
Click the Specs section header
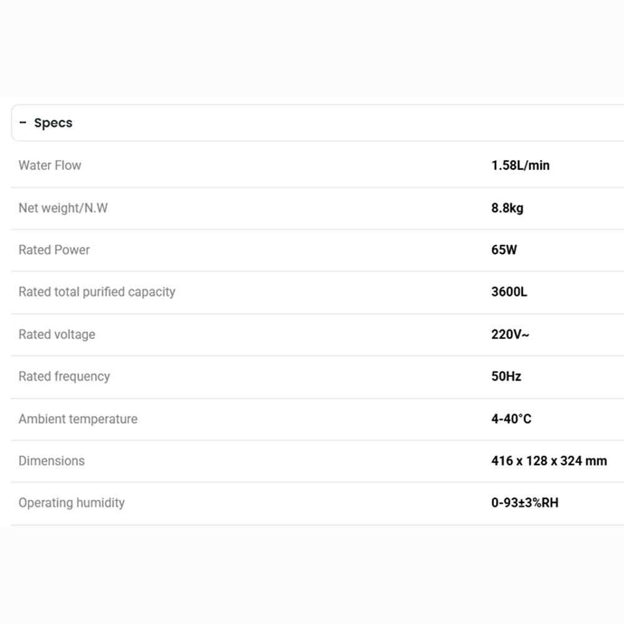(x=53, y=123)
